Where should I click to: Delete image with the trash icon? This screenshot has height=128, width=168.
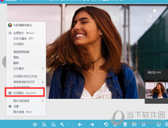(125, 124)
